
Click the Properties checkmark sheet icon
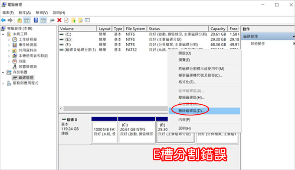pyautogui.click(x=66, y=20)
